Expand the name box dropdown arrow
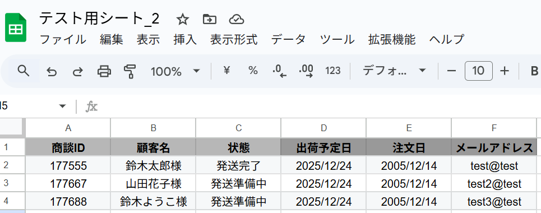 pos(62,106)
